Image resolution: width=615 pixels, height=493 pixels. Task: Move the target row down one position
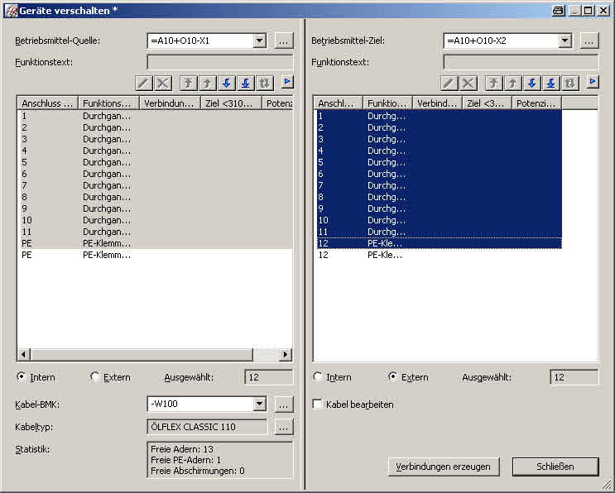532,83
